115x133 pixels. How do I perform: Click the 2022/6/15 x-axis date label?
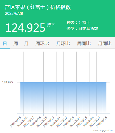tap(15, 122)
